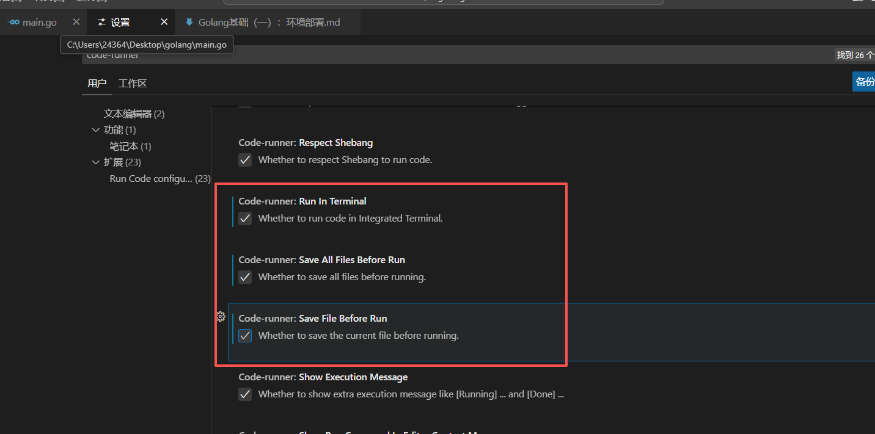Click 'Whether to save the current file before running.' text
875x434 pixels.
tap(359, 336)
